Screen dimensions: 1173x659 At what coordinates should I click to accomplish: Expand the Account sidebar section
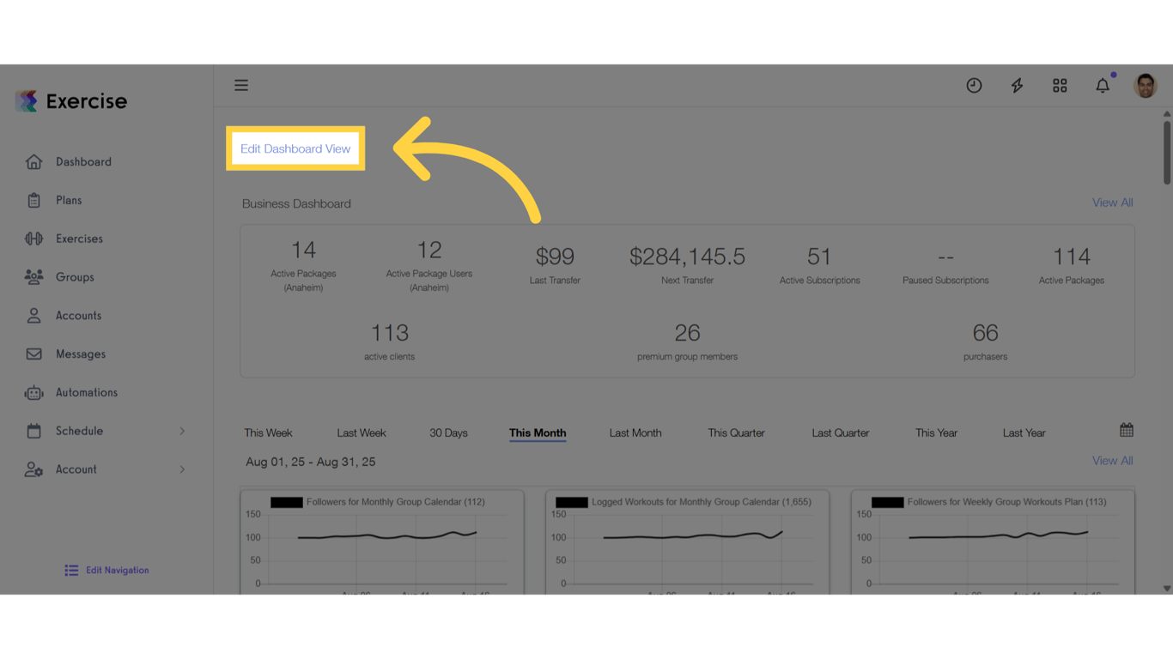coord(76,469)
